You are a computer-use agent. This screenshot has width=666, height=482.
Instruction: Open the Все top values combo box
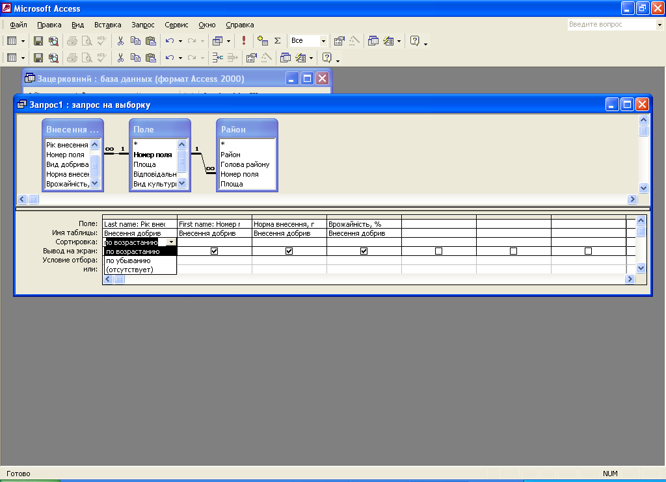click(x=323, y=41)
